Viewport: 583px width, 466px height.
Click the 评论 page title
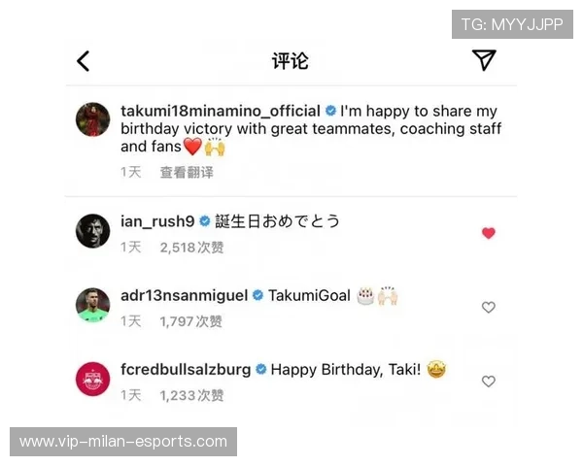[x=290, y=60]
